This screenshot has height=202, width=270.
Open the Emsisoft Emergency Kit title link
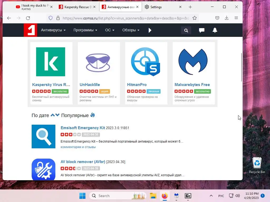(x=83, y=128)
